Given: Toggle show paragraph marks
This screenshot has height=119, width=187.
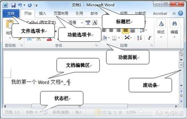Looking at the screenshot, I should pyautogui.click(x=149, y=38).
